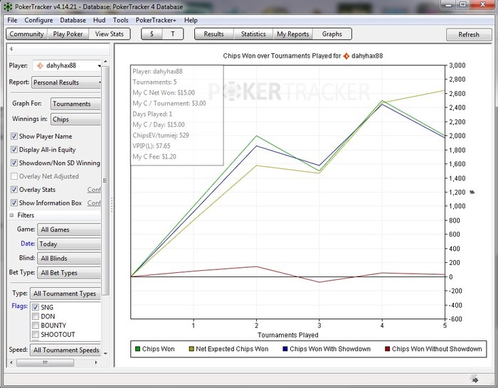Click the sidebar vertical scrollbar thumb
Image resolution: width=498 pixels, height=388 pixels.
(105, 180)
